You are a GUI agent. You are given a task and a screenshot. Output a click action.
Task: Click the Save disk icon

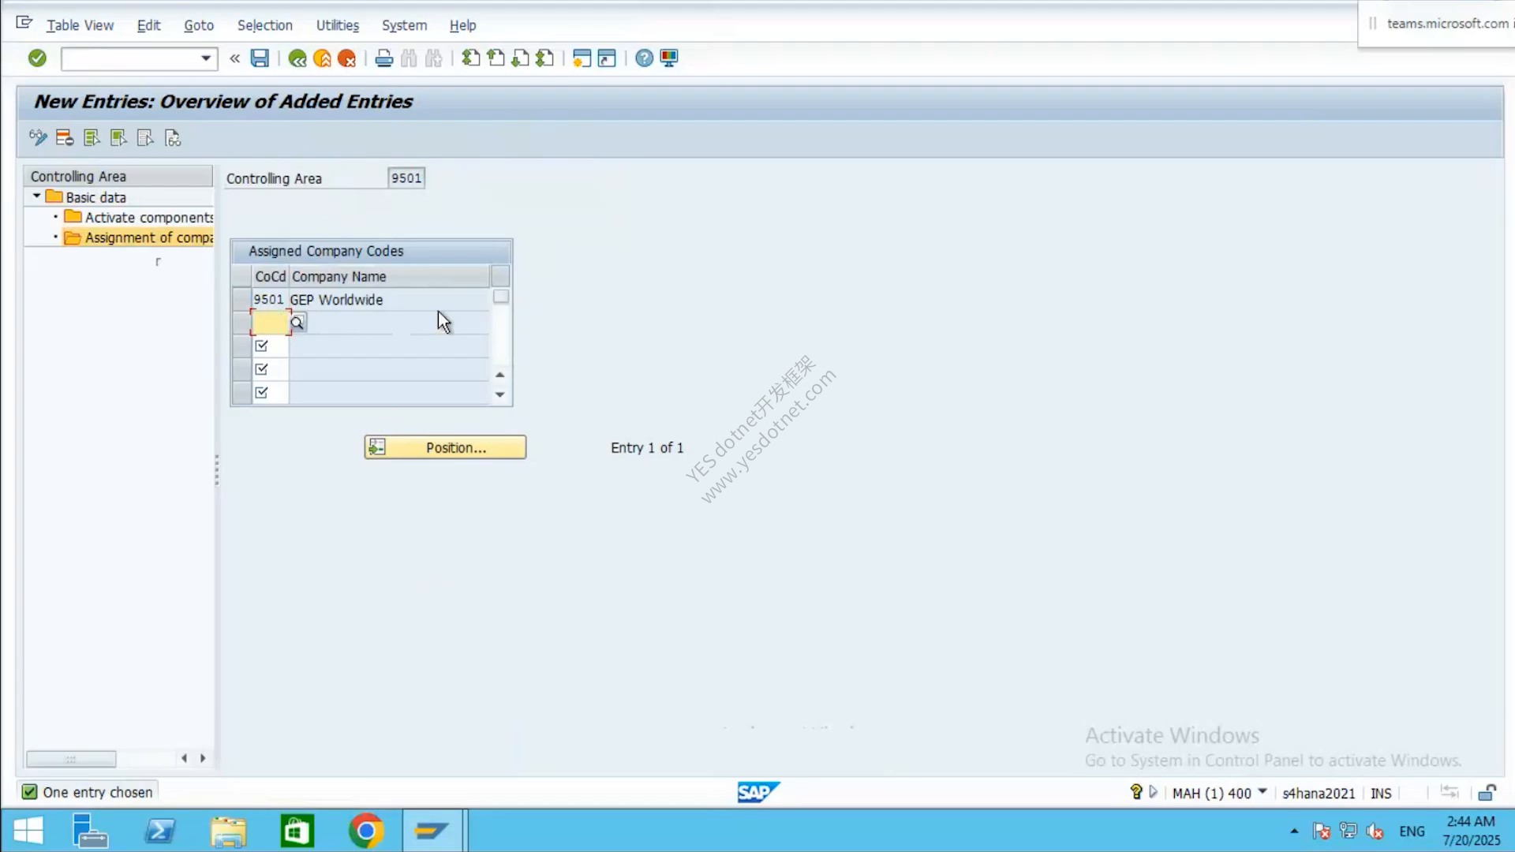[260, 58]
